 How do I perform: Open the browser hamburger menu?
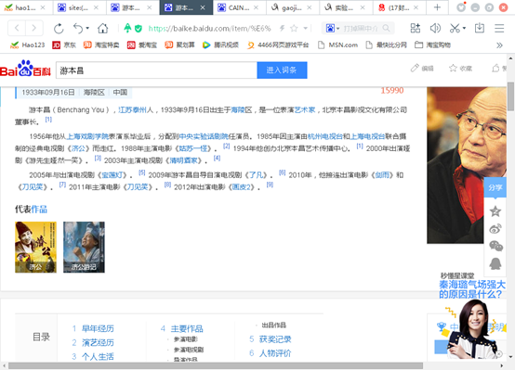[x=499, y=29]
